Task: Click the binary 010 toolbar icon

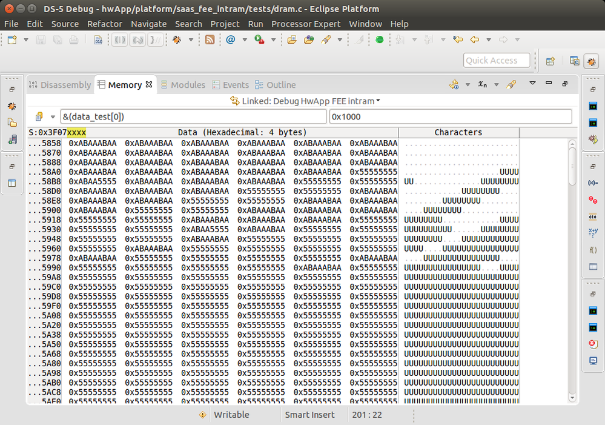Action: pos(98,39)
